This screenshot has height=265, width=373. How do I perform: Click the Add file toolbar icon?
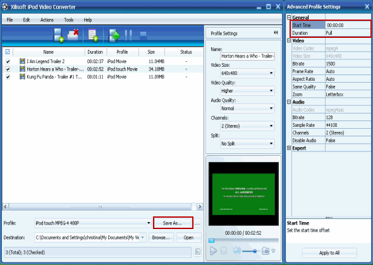[59, 35]
